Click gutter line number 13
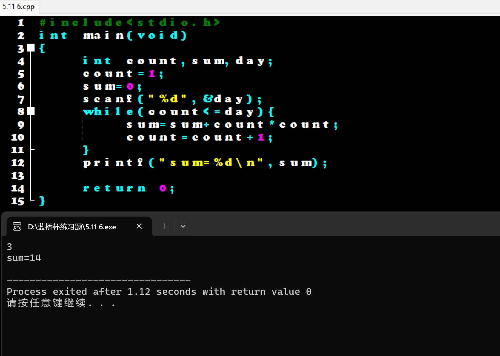The height and width of the screenshot is (356, 500). click(18, 176)
